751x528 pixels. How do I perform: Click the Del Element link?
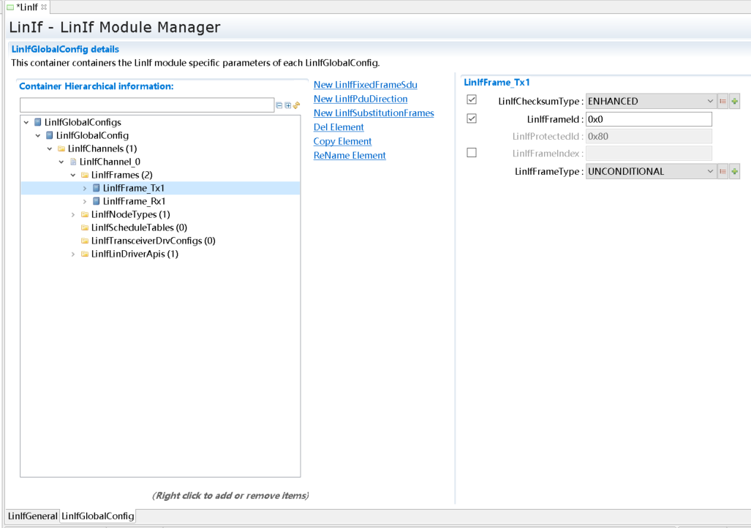pyautogui.click(x=338, y=127)
